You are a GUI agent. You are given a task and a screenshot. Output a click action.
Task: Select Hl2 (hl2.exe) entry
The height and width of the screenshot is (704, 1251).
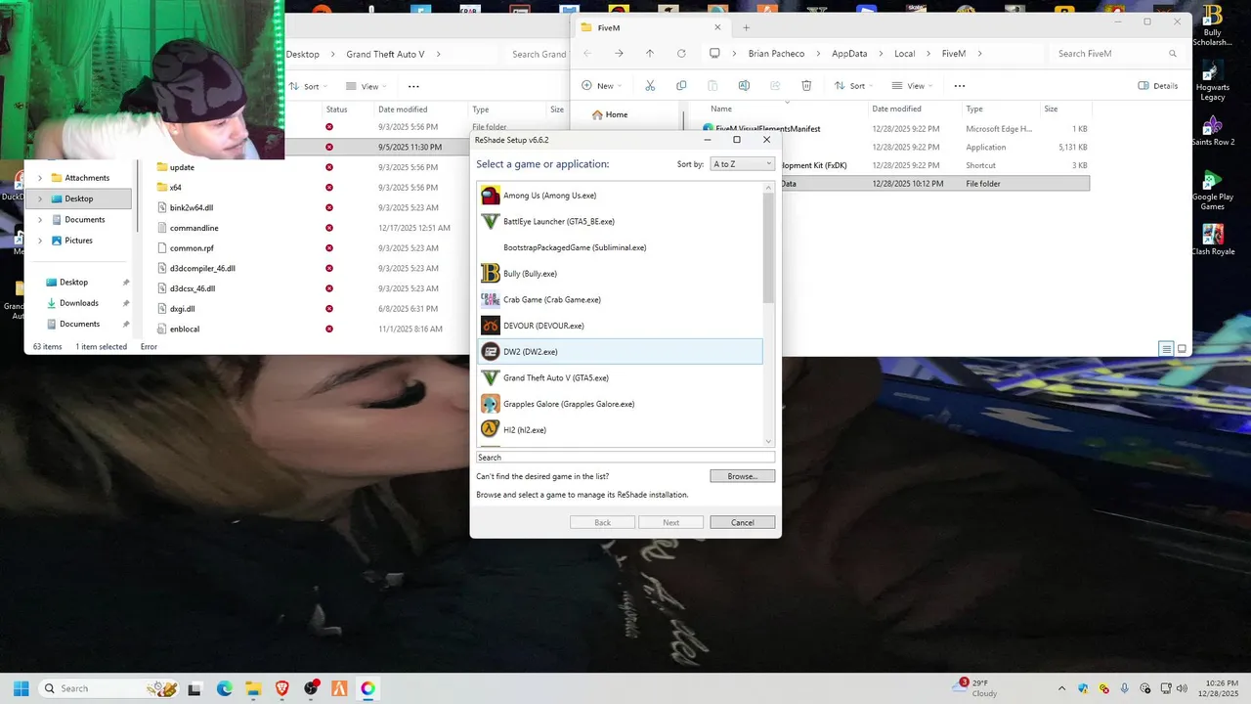click(620, 430)
